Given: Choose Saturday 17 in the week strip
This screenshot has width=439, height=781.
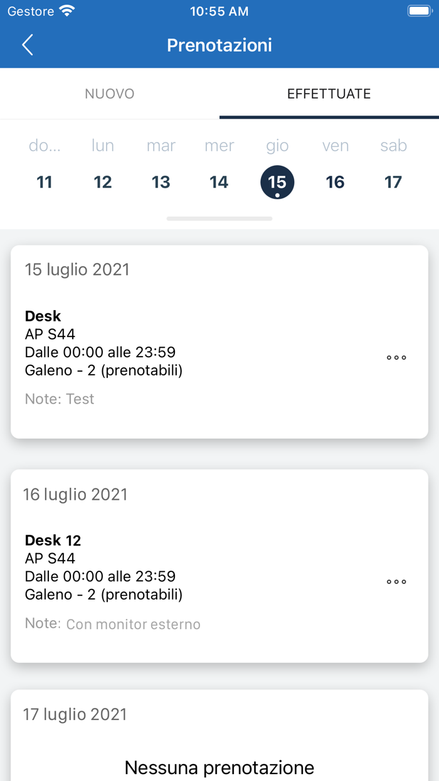Looking at the screenshot, I should coord(393,182).
